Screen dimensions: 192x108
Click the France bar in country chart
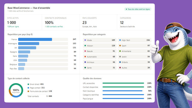[x=35, y=39]
